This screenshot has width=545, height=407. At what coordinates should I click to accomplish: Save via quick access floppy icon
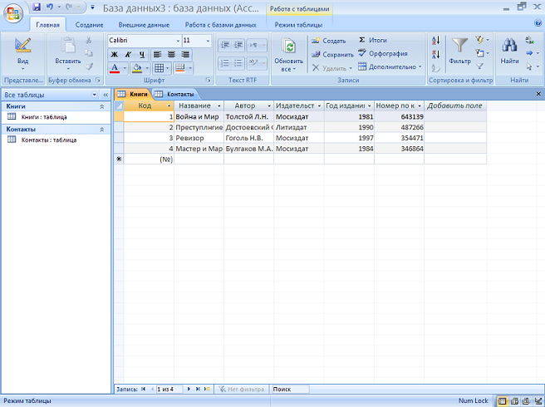[37, 7]
